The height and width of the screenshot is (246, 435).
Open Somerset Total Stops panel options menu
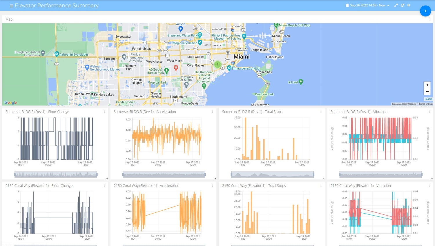click(x=321, y=112)
